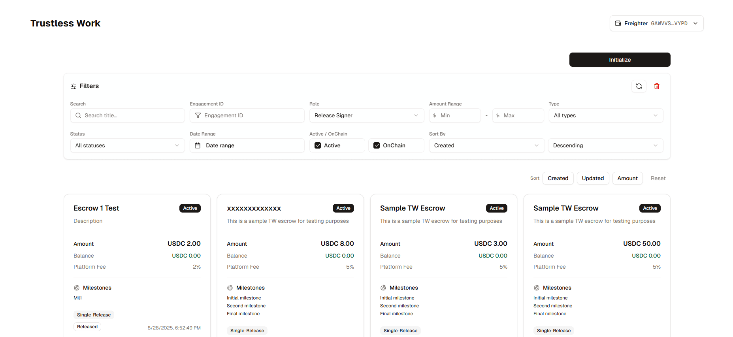Click the Trustless Work title
The width and height of the screenshot is (733, 337).
(x=65, y=23)
